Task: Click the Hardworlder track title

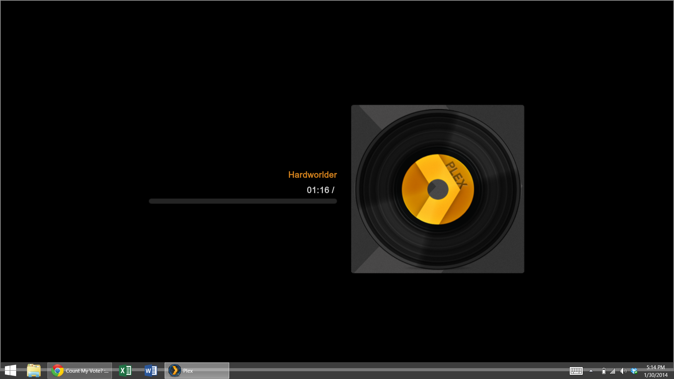Action: pyautogui.click(x=312, y=175)
